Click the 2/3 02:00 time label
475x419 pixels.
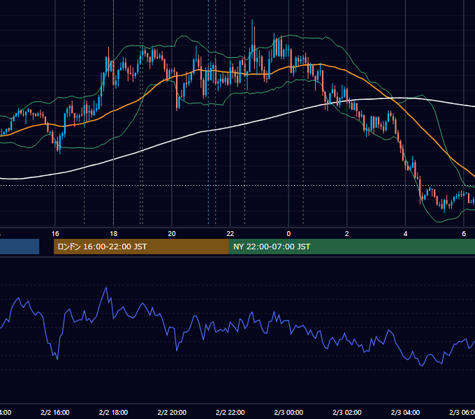(x=347, y=412)
